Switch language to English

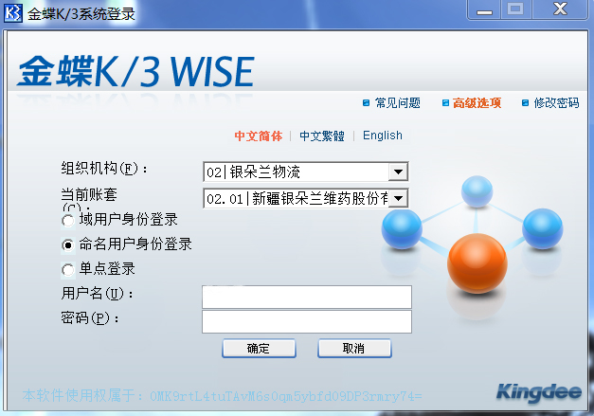[383, 136]
